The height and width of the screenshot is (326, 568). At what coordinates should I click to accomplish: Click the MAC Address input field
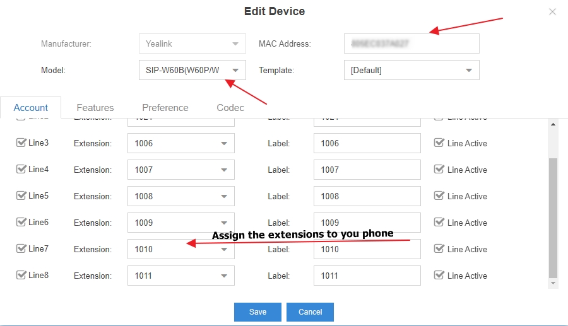[411, 44]
